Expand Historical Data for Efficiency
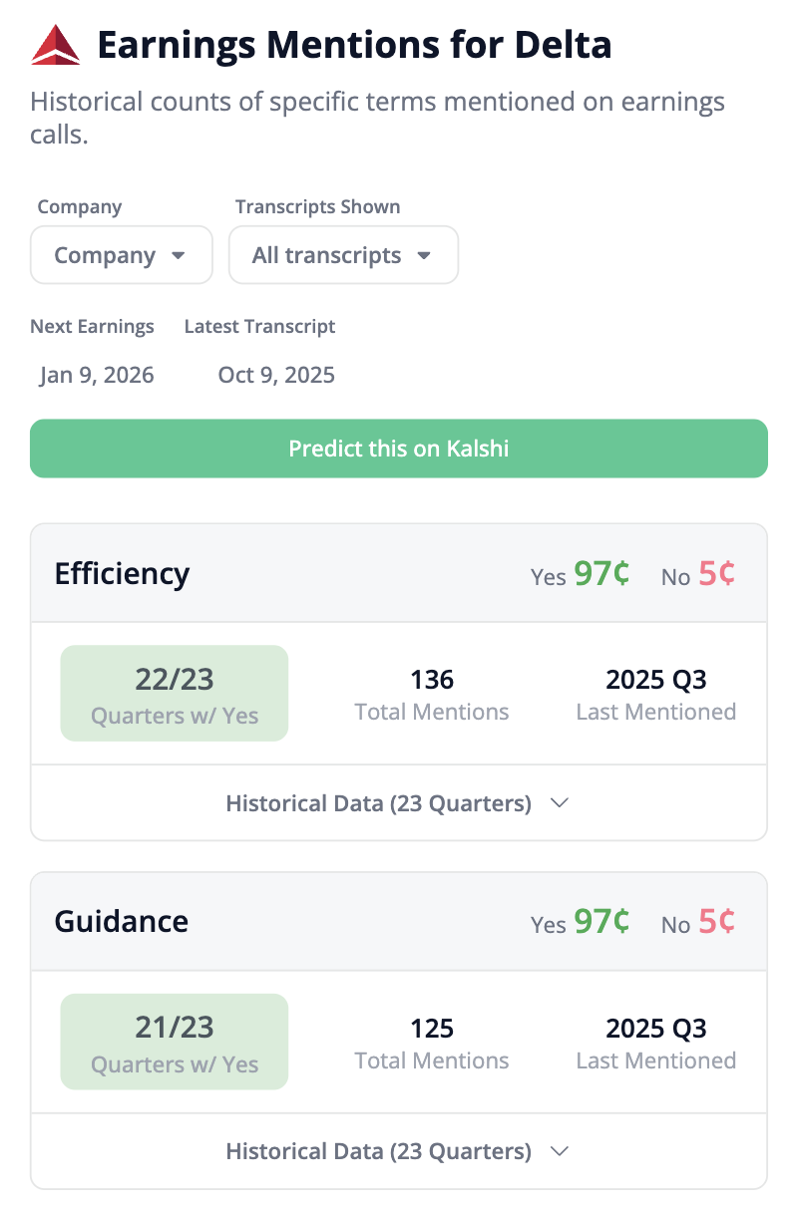 pos(398,802)
